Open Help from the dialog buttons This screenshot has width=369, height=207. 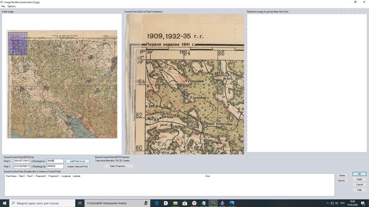point(359,190)
